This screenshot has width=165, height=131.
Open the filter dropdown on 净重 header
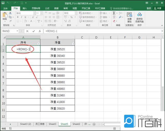[x=73, y=44]
